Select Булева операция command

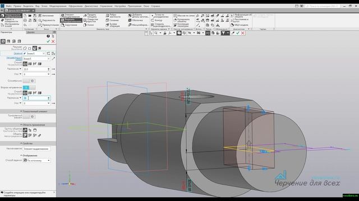tap(113, 25)
